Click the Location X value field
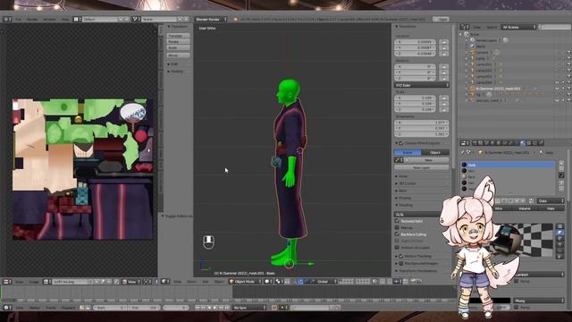Screen dimensions: 572x322 click(415, 42)
